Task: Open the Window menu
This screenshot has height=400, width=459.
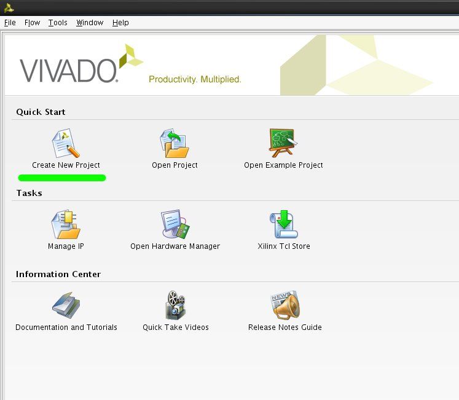Action: tap(90, 23)
